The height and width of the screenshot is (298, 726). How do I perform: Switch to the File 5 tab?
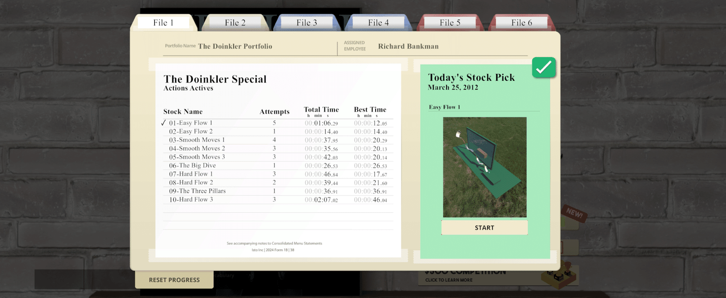(450, 23)
